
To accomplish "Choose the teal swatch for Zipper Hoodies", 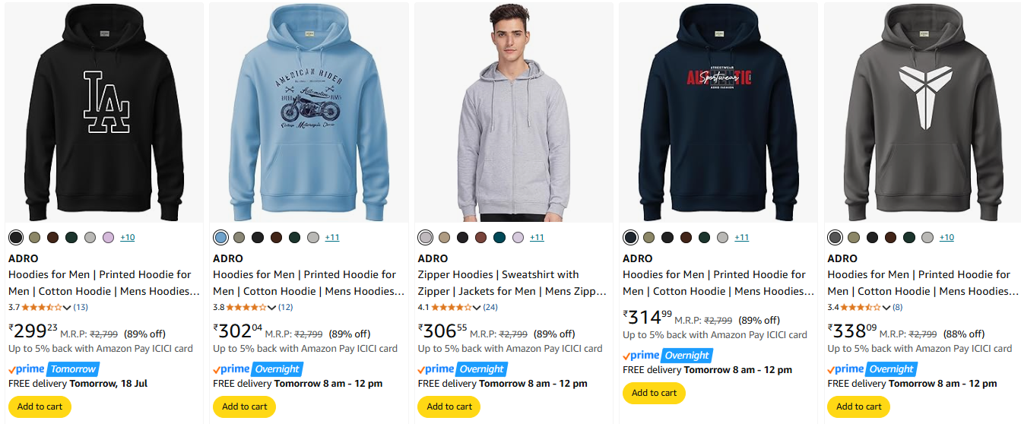I will [499, 238].
